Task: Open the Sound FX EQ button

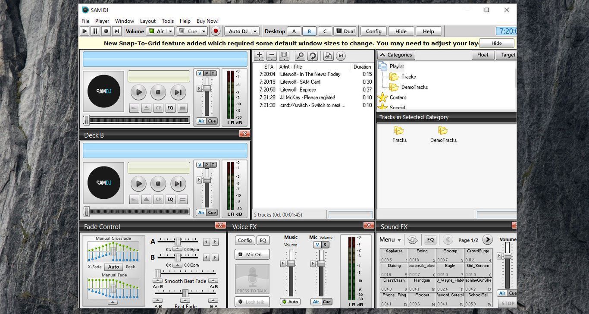Action: point(430,240)
